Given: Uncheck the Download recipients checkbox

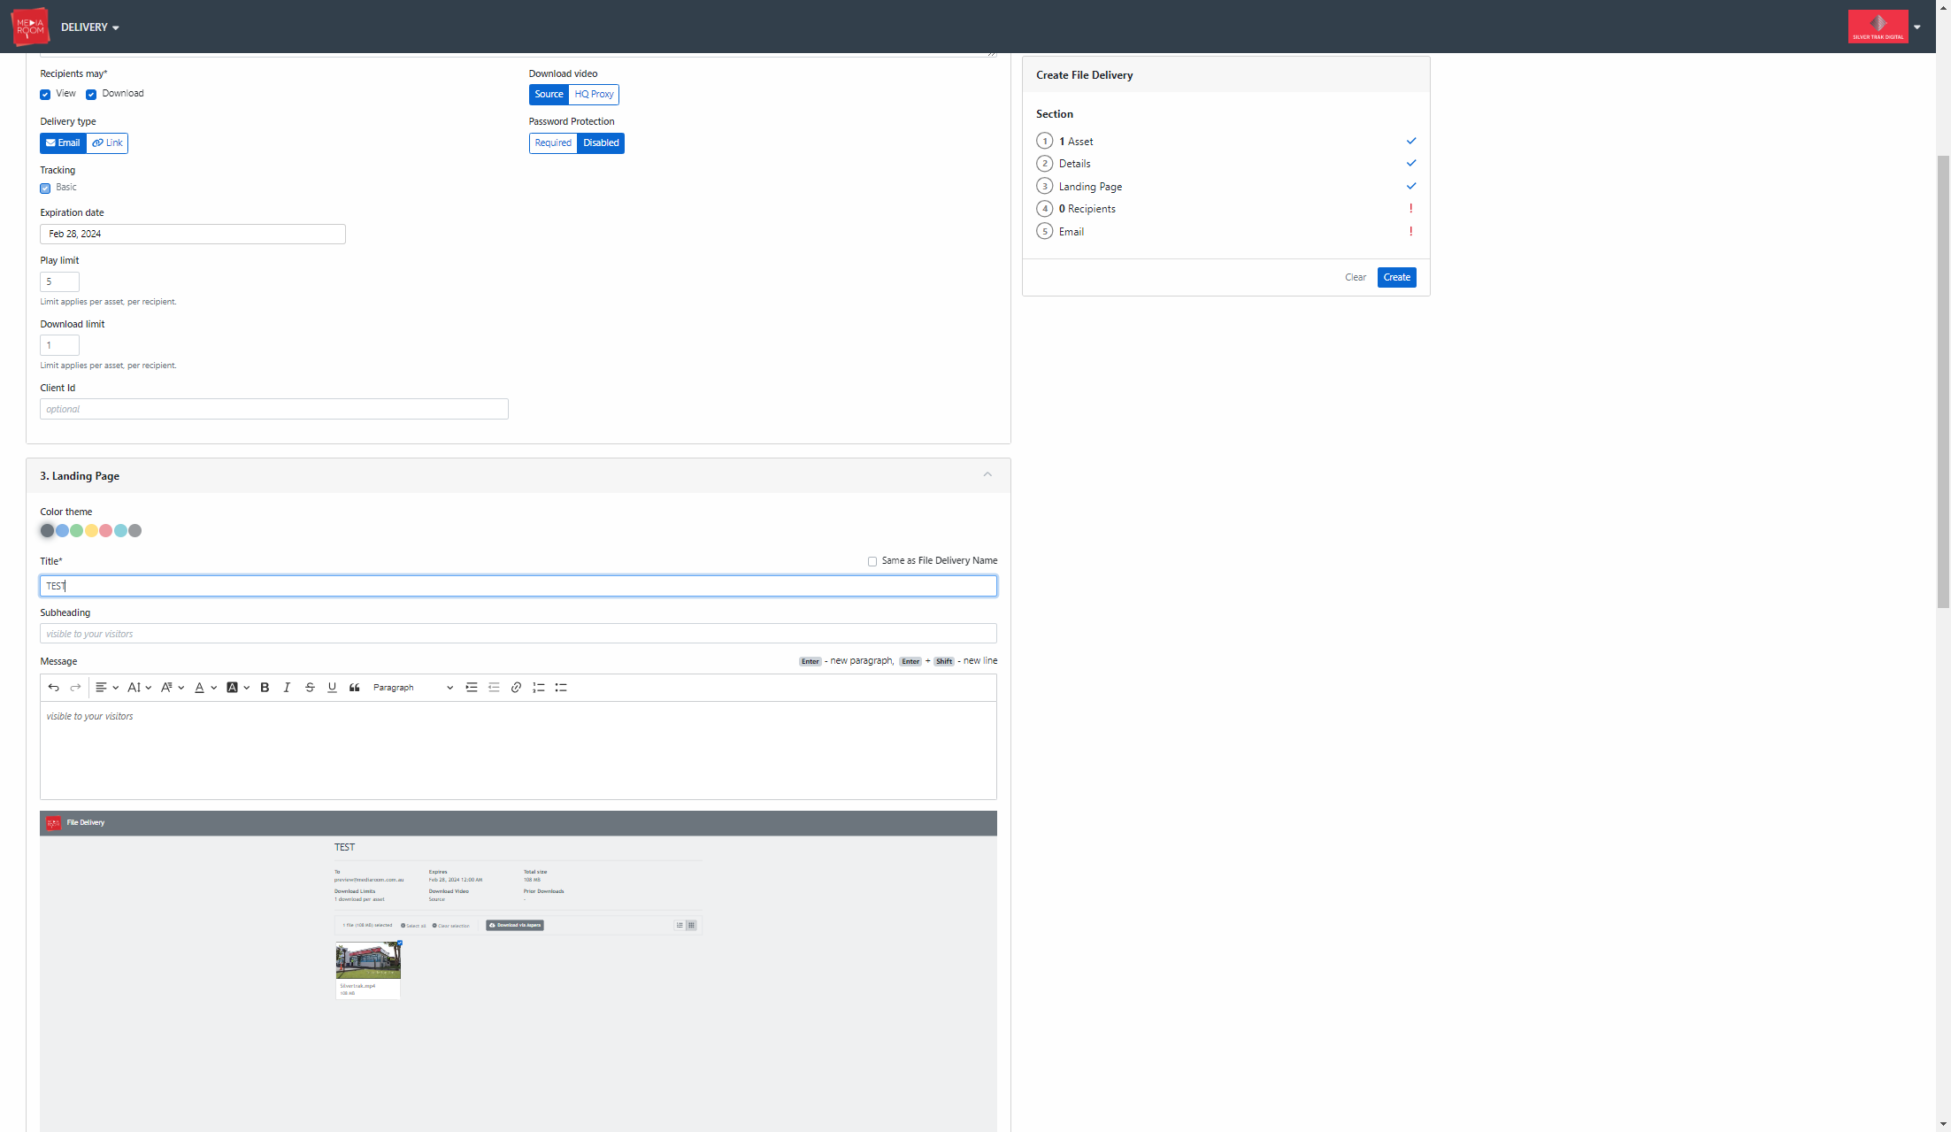Looking at the screenshot, I should (x=91, y=95).
